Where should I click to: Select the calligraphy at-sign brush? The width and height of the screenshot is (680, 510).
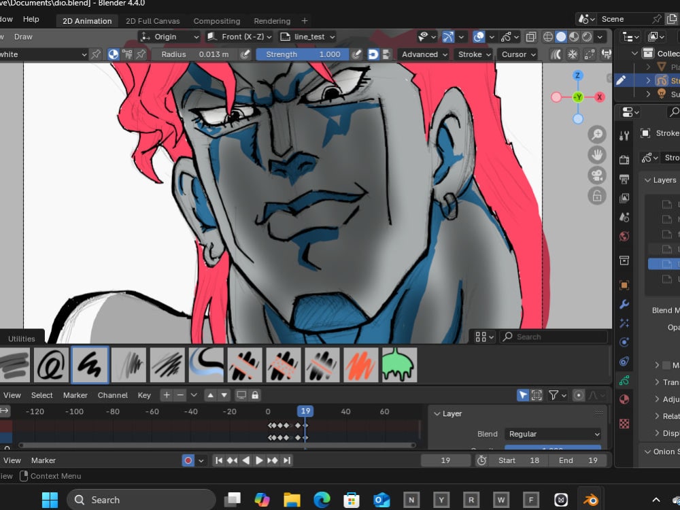51,364
